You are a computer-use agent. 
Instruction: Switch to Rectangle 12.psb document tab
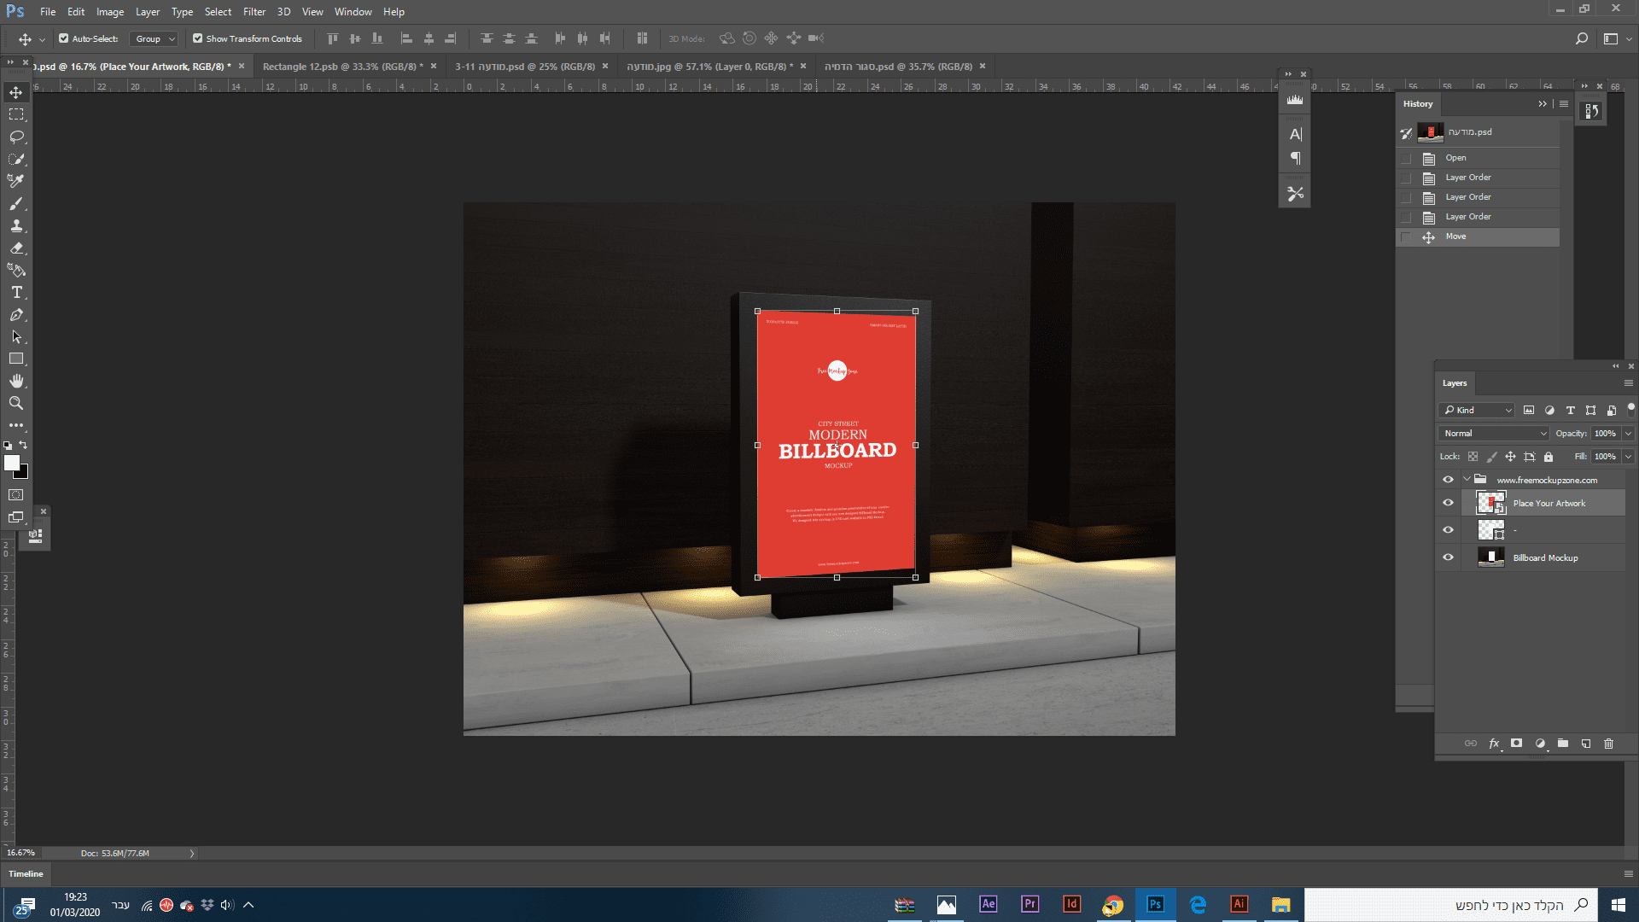coord(339,67)
